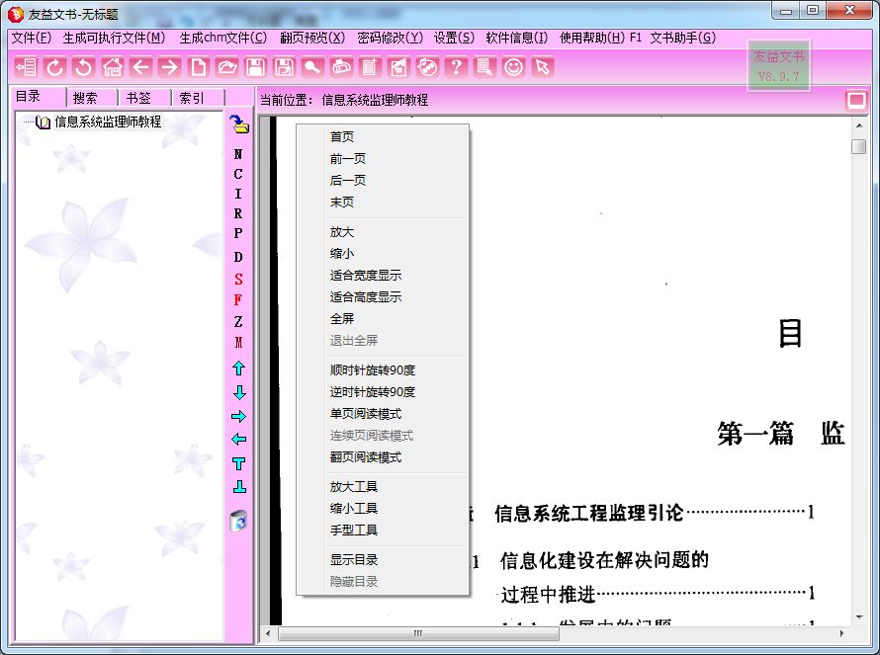The height and width of the screenshot is (655, 880).
Task: Click the letter Z in sidebar strip
Action: click(x=238, y=321)
